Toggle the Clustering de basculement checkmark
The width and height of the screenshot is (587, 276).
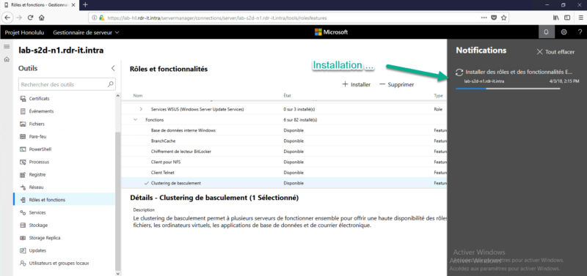146,183
